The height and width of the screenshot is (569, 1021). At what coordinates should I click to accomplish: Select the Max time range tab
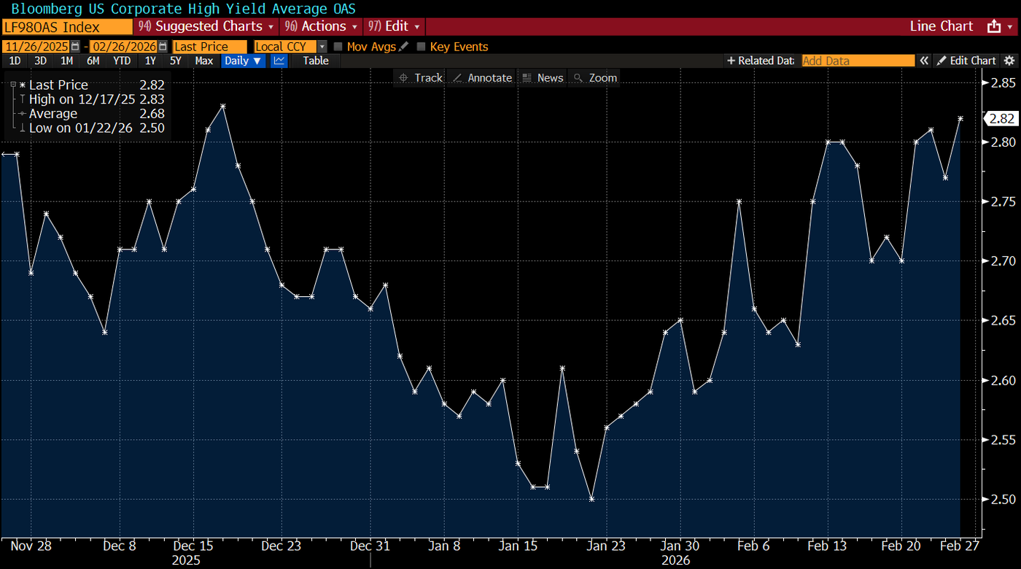pyautogui.click(x=204, y=61)
